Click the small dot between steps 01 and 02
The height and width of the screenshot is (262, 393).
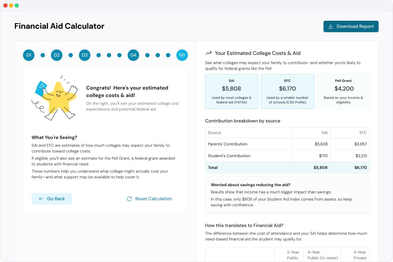(43, 55)
